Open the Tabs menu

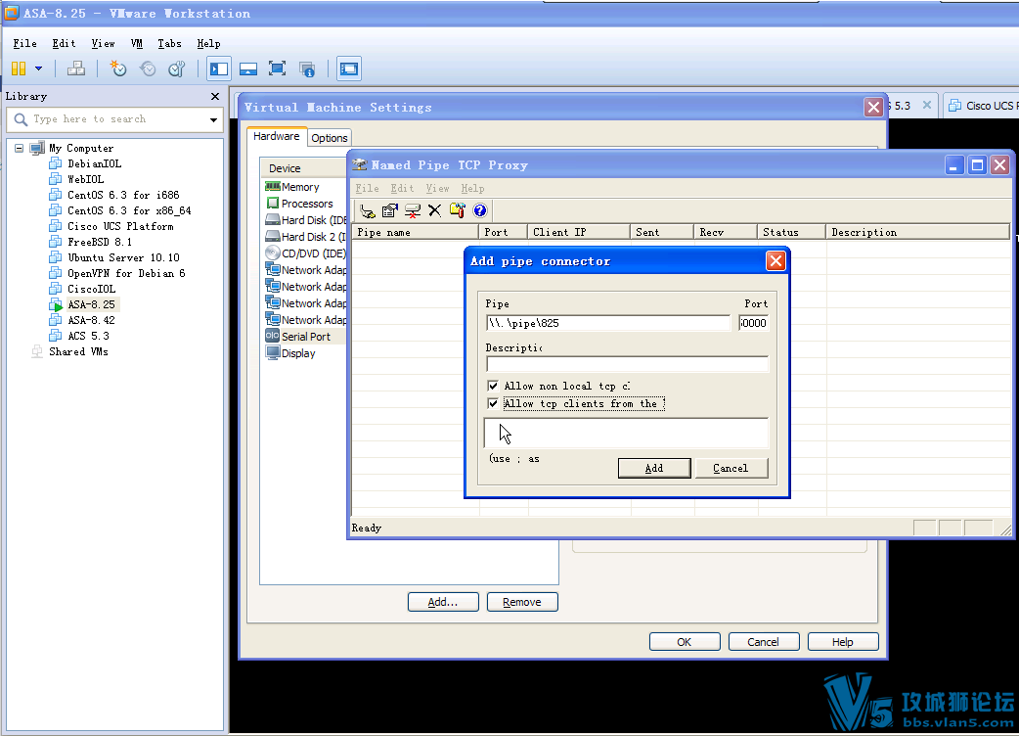[169, 44]
